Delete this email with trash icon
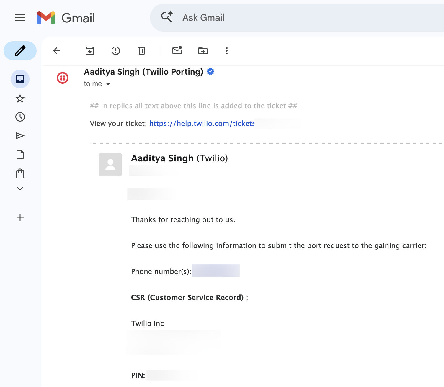Image resolution: width=444 pixels, height=387 pixels. pos(142,51)
